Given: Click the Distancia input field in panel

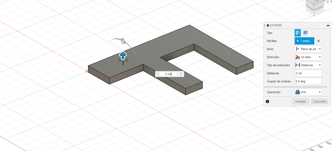Looking at the screenshot, I should 308,73.
